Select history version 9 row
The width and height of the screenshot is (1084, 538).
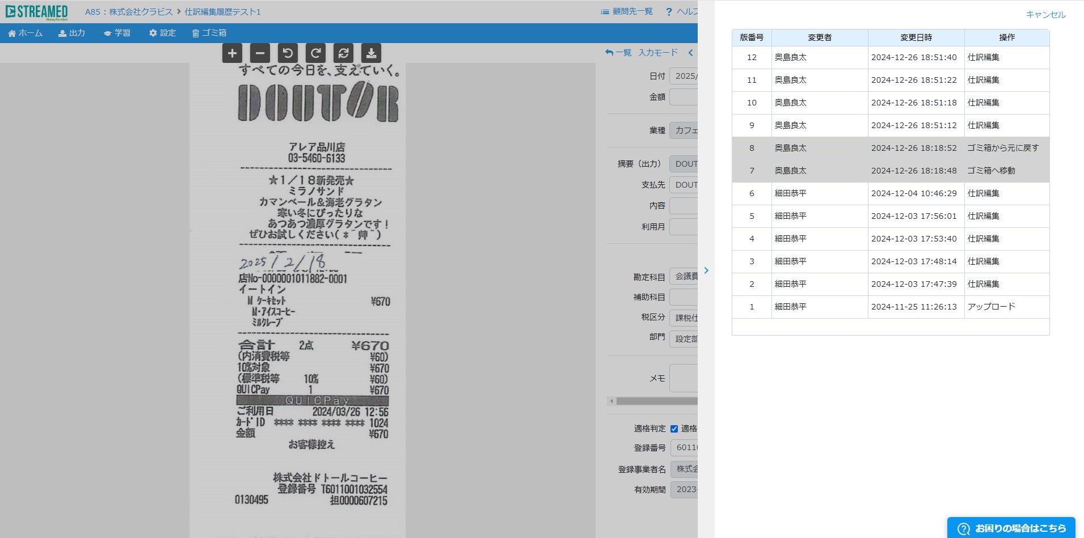point(891,125)
